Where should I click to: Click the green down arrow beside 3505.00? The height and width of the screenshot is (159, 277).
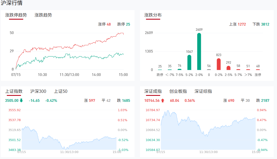pyautogui.click(x=21, y=100)
